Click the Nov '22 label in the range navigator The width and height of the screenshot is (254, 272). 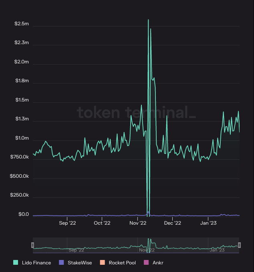[x=147, y=250]
